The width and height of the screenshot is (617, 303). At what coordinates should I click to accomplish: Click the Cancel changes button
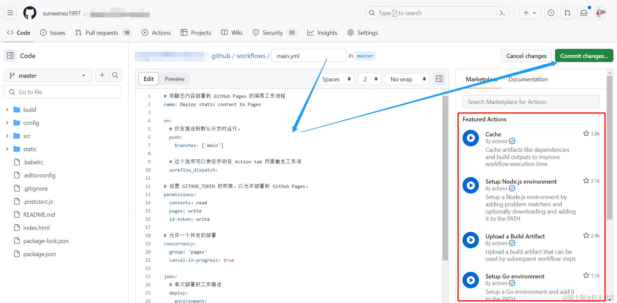526,56
